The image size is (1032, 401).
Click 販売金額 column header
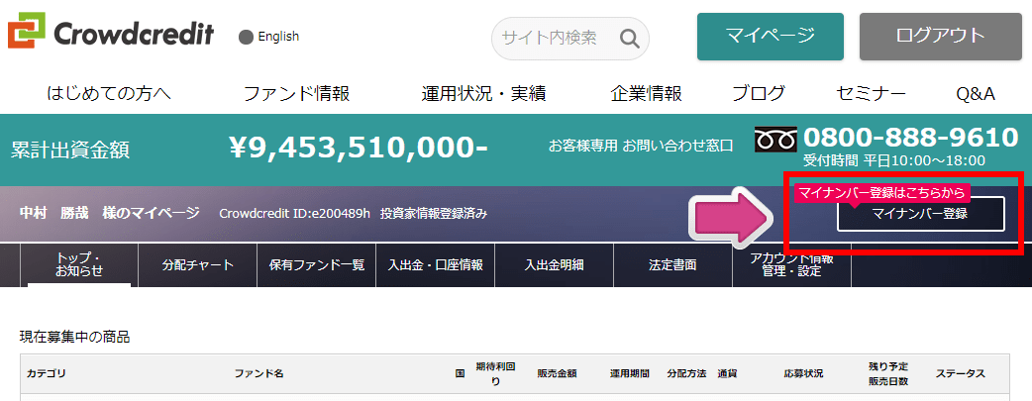coord(557,373)
